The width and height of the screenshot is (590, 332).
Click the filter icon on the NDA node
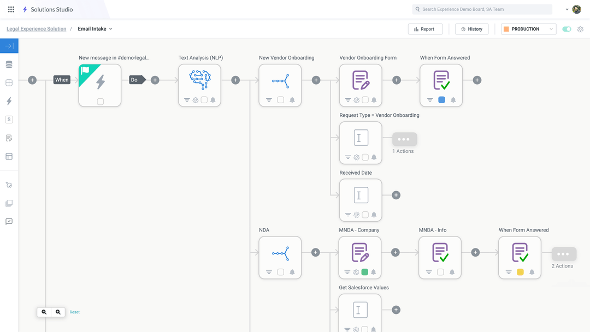pyautogui.click(x=268, y=272)
